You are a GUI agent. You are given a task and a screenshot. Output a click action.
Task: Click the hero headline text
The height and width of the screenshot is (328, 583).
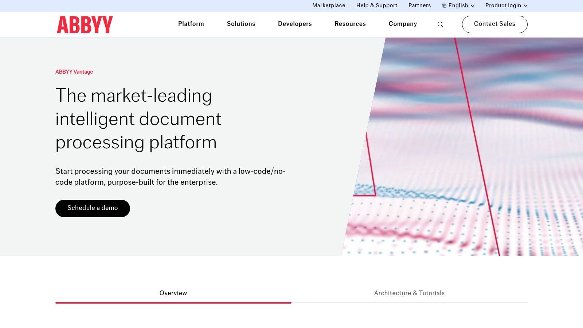pos(138,119)
